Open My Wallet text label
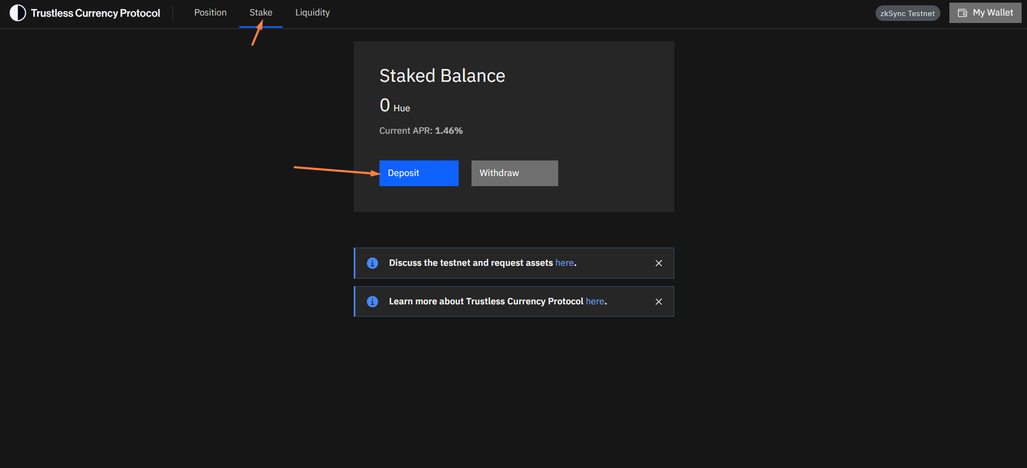Image resolution: width=1027 pixels, height=468 pixels. 993,13
